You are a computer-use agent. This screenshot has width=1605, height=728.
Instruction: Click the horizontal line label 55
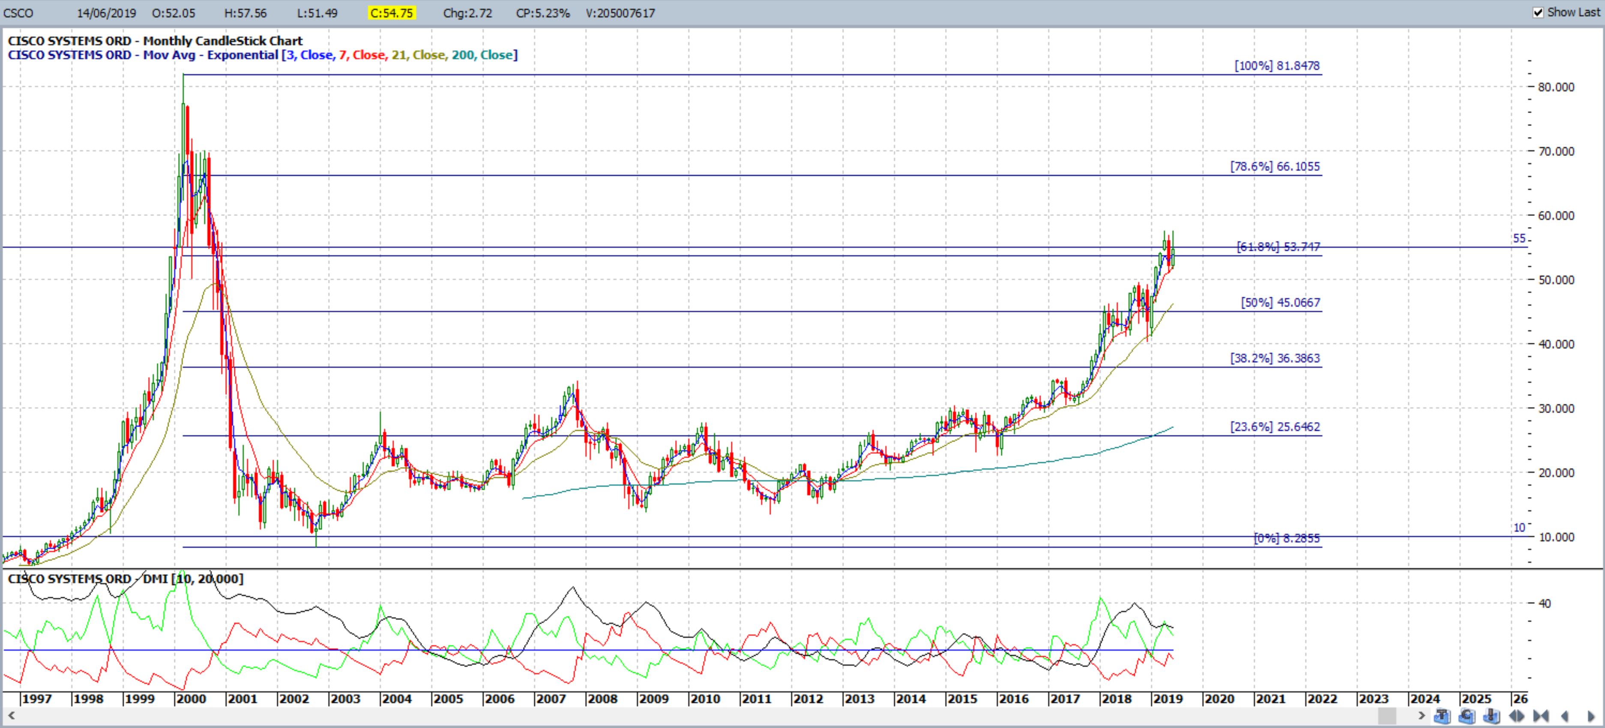[x=1520, y=239]
